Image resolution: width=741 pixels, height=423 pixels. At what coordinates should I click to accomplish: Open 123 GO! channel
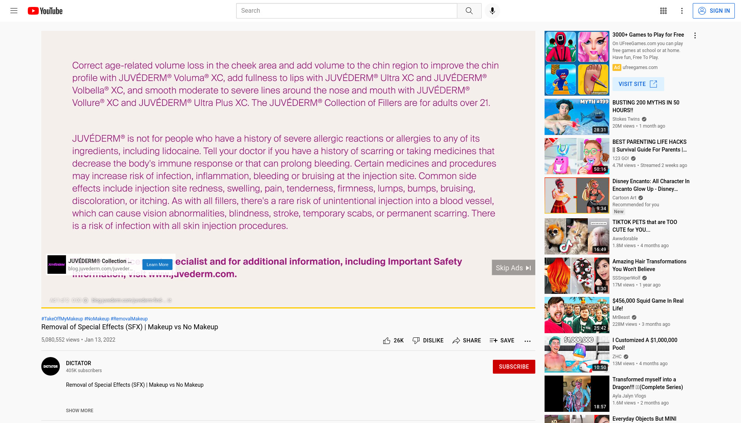point(621,158)
